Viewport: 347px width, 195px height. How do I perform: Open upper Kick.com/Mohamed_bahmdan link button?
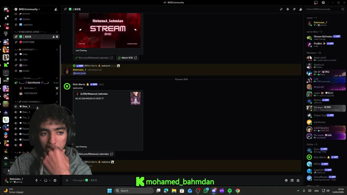[94, 58]
